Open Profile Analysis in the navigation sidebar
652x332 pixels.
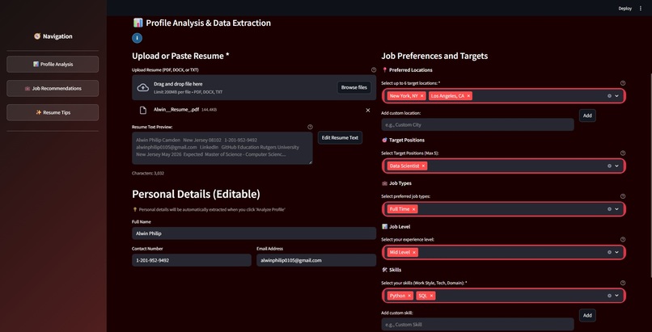pyautogui.click(x=53, y=65)
